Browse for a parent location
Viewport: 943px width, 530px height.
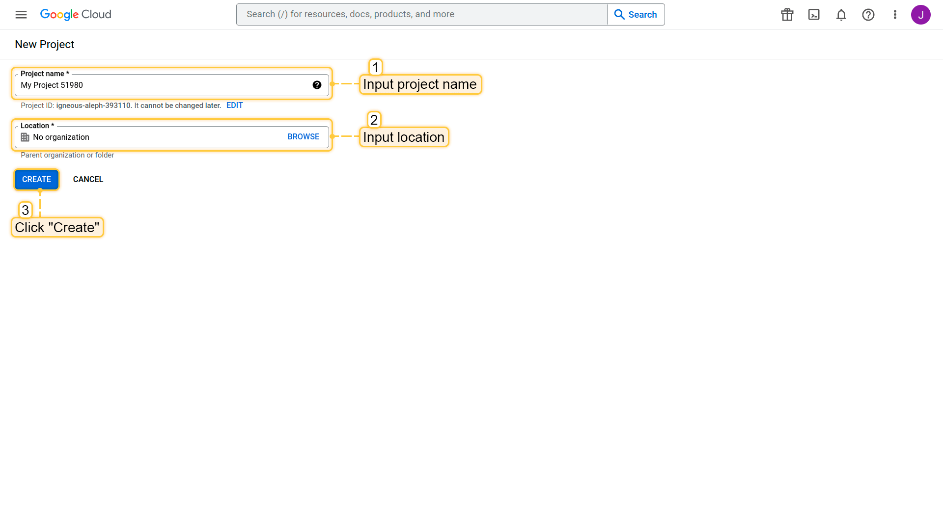click(303, 137)
